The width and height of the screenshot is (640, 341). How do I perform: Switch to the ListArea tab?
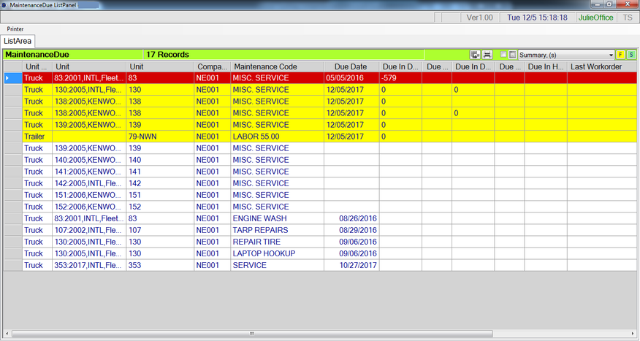pyautogui.click(x=17, y=41)
